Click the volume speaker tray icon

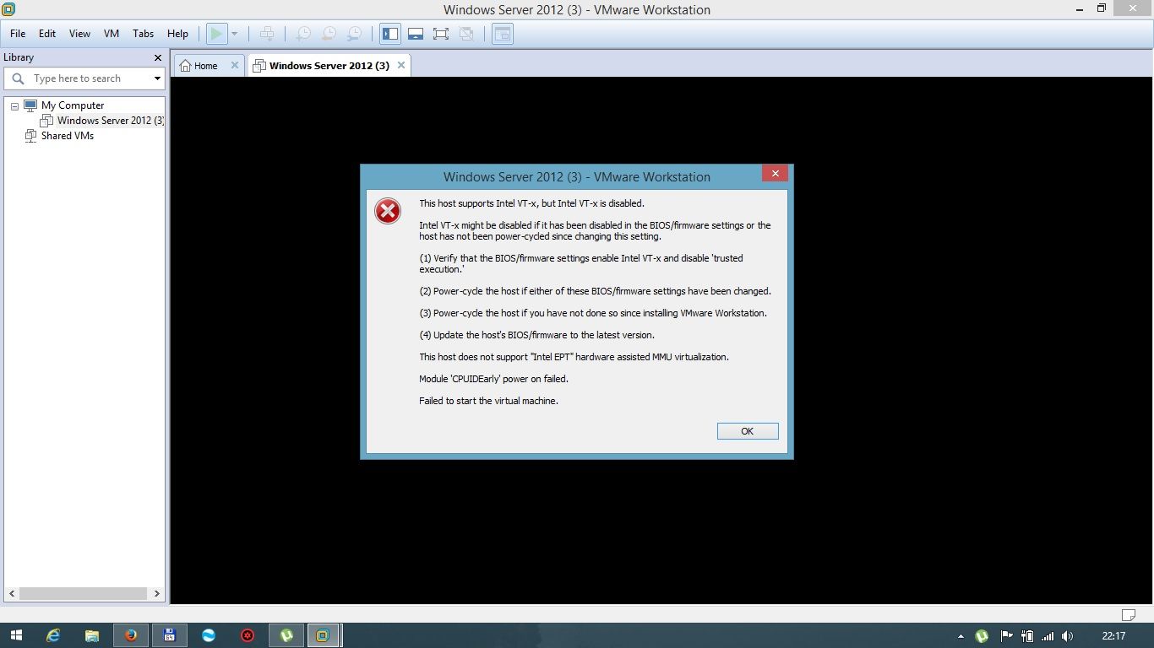coord(1068,636)
